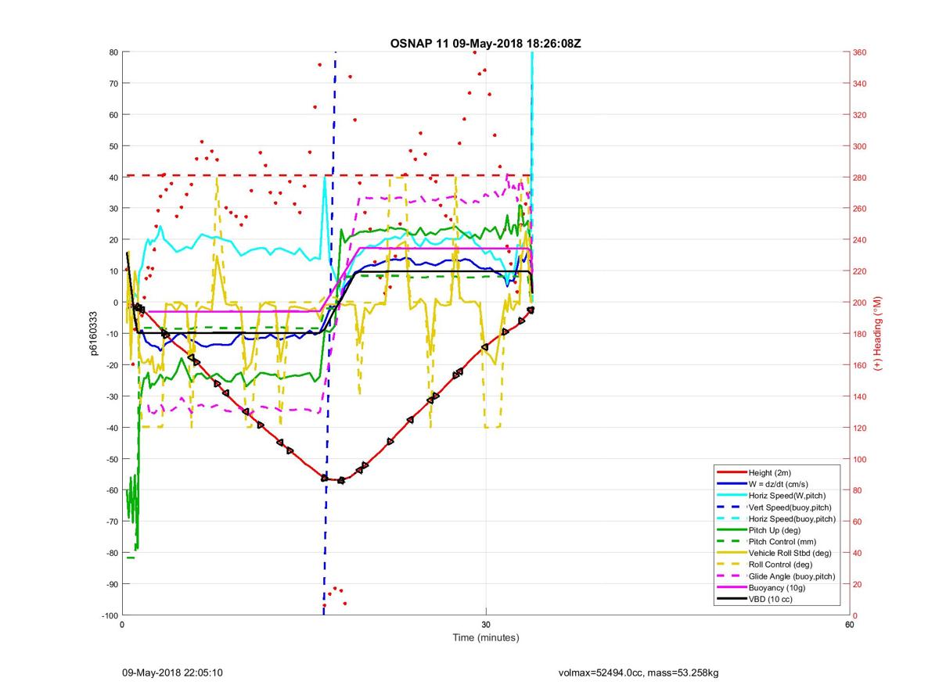Click the "240" heading axis tick label

(x=860, y=240)
